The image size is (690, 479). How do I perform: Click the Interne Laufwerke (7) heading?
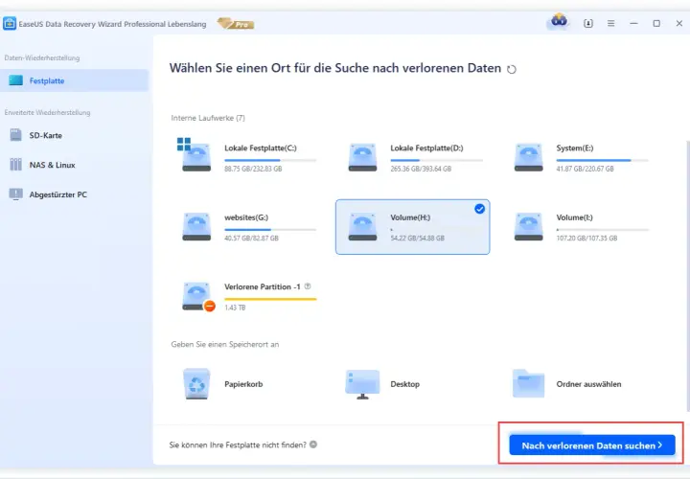[208, 118]
